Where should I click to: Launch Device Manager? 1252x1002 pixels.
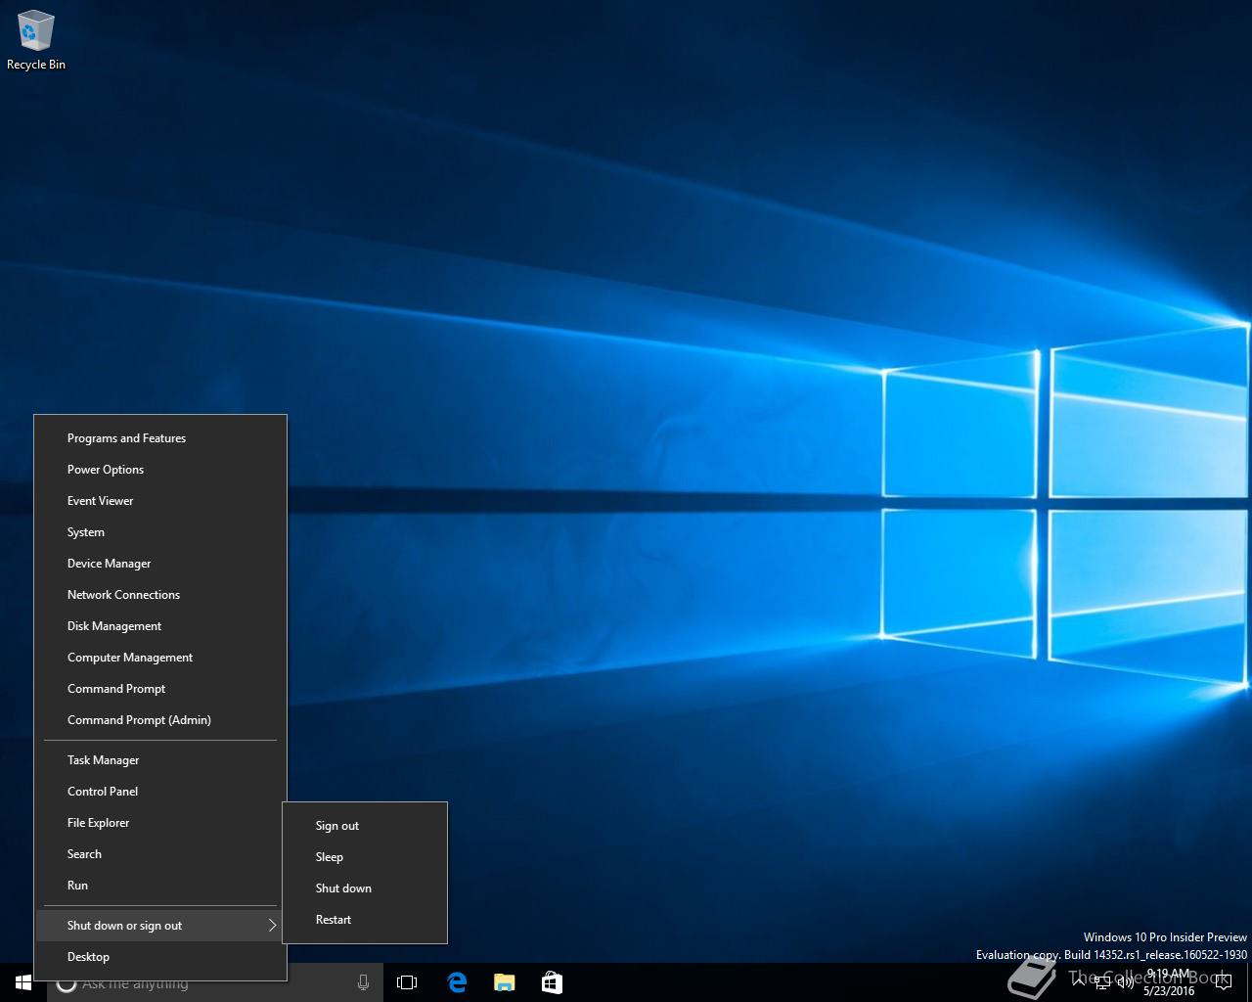click(161, 564)
